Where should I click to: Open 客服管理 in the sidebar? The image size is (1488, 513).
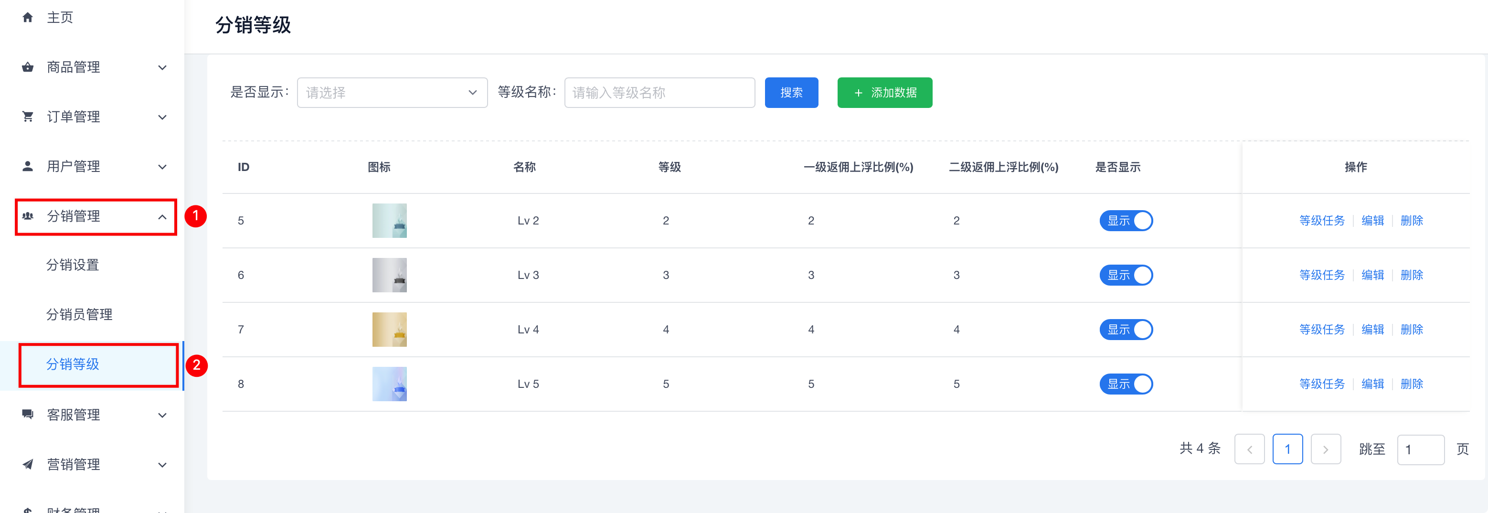(x=74, y=415)
